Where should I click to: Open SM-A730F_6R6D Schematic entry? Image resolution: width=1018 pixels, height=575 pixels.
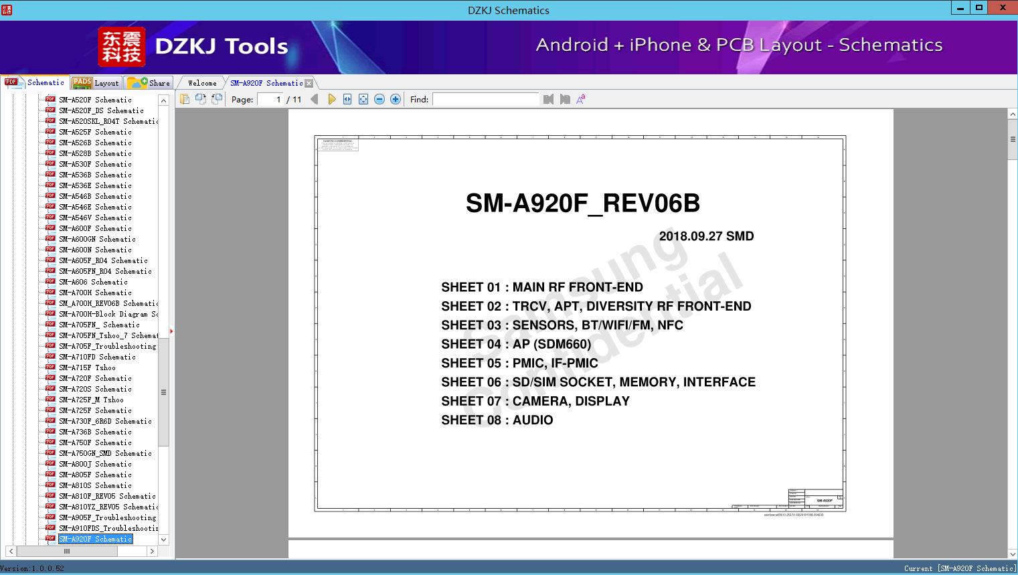tap(105, 421)
